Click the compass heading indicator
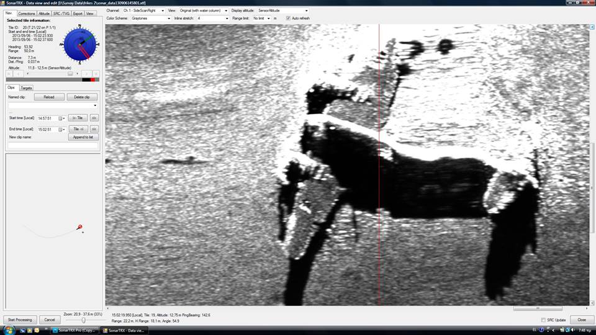Image resolution: width=596 pixels, height=335 pixels. [80, 44]
